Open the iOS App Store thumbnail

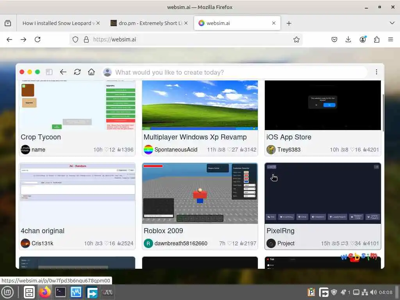(323, 105)
